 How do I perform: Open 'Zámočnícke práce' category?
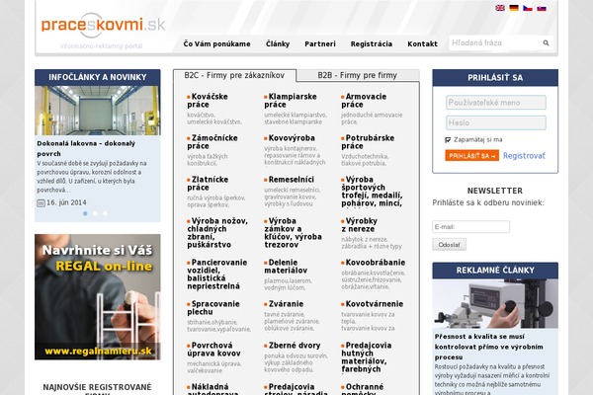(x=212, y=142)
